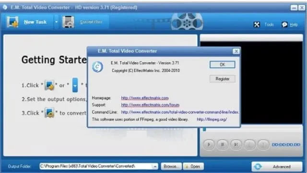This screenshot has height=173, width=307.
Task: Click the Advanced button
Action: pyautogui.click(x=277, y=167)
